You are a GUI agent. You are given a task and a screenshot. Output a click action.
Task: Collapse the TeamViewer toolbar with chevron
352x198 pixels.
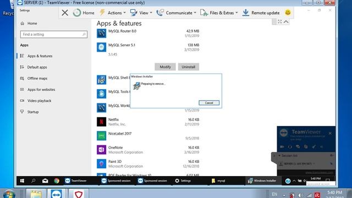(x=286, y=21)
